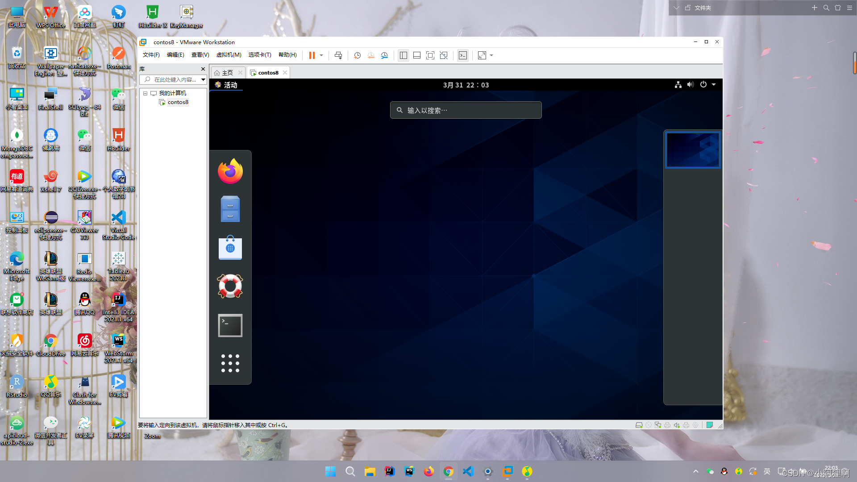Open the GNOME system menu arrow
Viewport: 857px width, 482px height.
tap(714, 84)
